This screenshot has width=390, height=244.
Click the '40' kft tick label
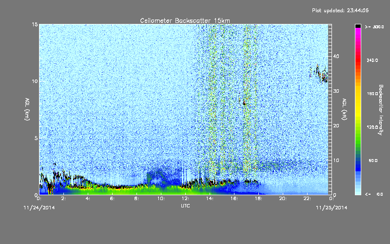pos(336,56)
